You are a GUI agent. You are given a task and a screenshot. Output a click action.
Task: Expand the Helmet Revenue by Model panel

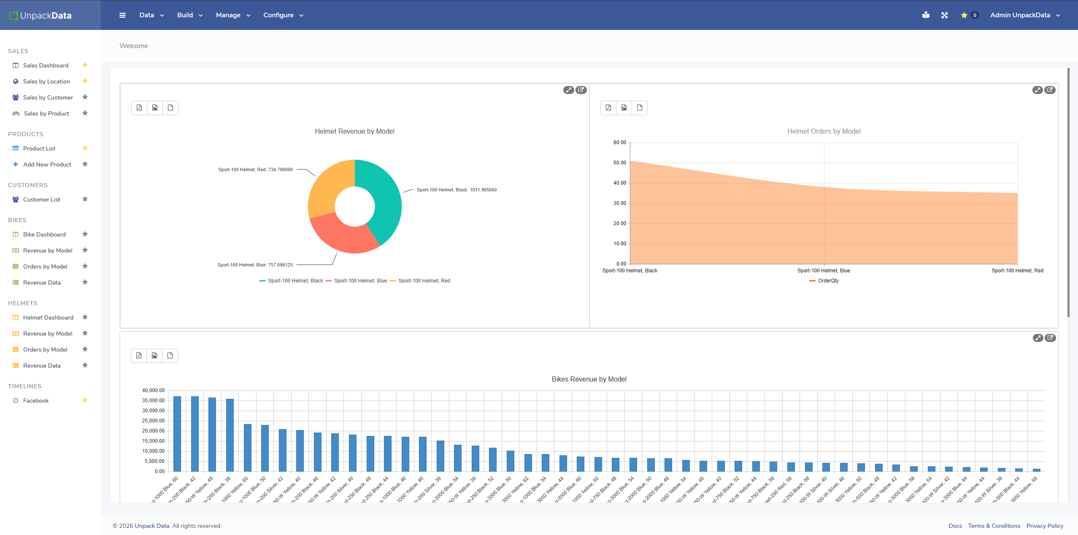pos(568,90)
